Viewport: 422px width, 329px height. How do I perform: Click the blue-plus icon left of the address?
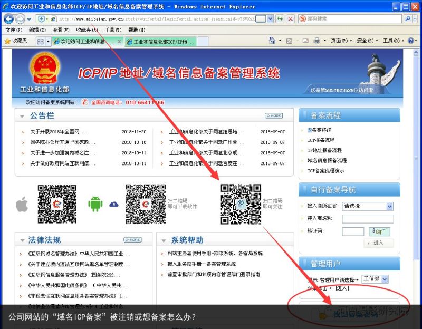(x=42, y=19)
